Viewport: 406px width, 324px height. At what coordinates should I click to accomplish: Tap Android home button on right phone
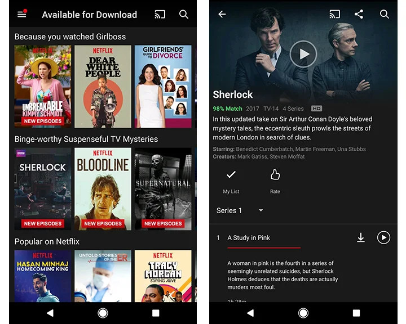point(303,313)
